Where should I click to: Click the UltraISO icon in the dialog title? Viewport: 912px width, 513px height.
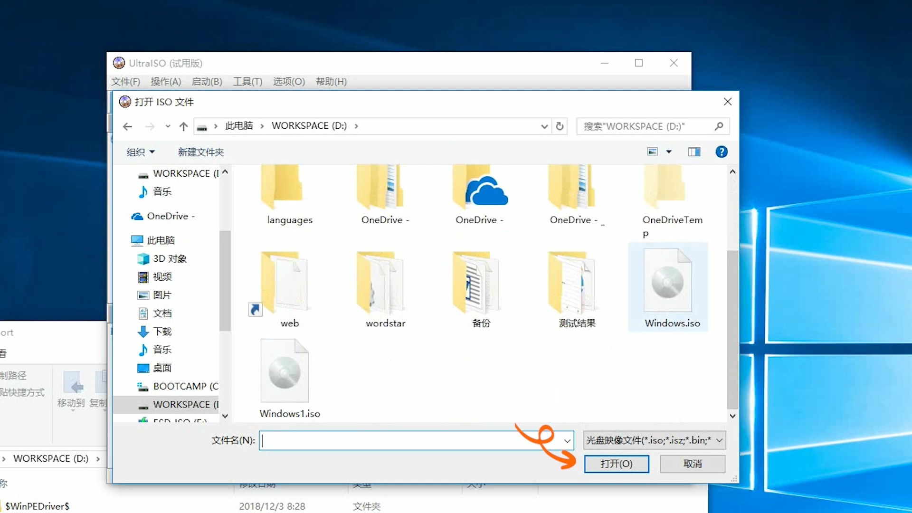pyautogui.click(x=125, y=102)
